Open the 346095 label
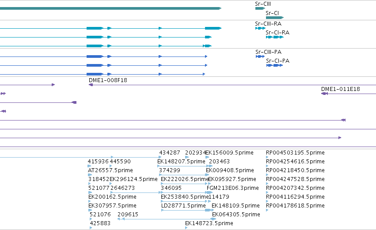The width and height of the screenshot is (376, 230). [171, 188]
